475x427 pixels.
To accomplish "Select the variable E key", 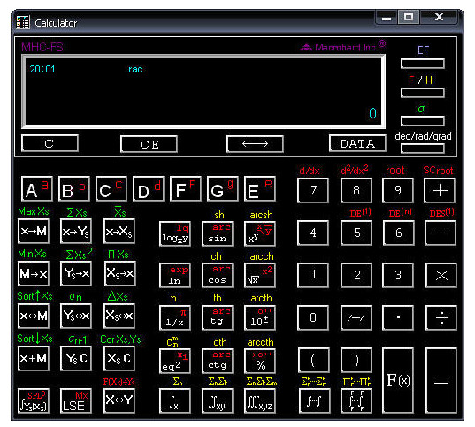I will pyautogui.click(x=260, y=188).
